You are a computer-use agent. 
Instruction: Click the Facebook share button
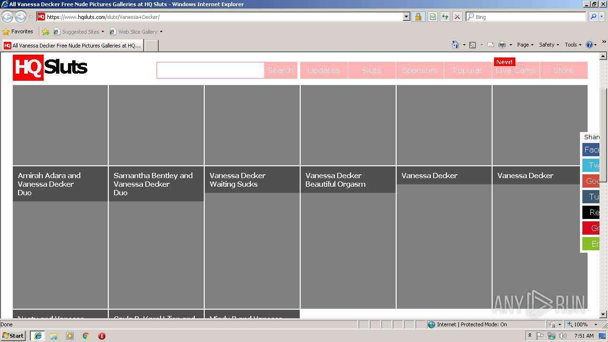591,150
